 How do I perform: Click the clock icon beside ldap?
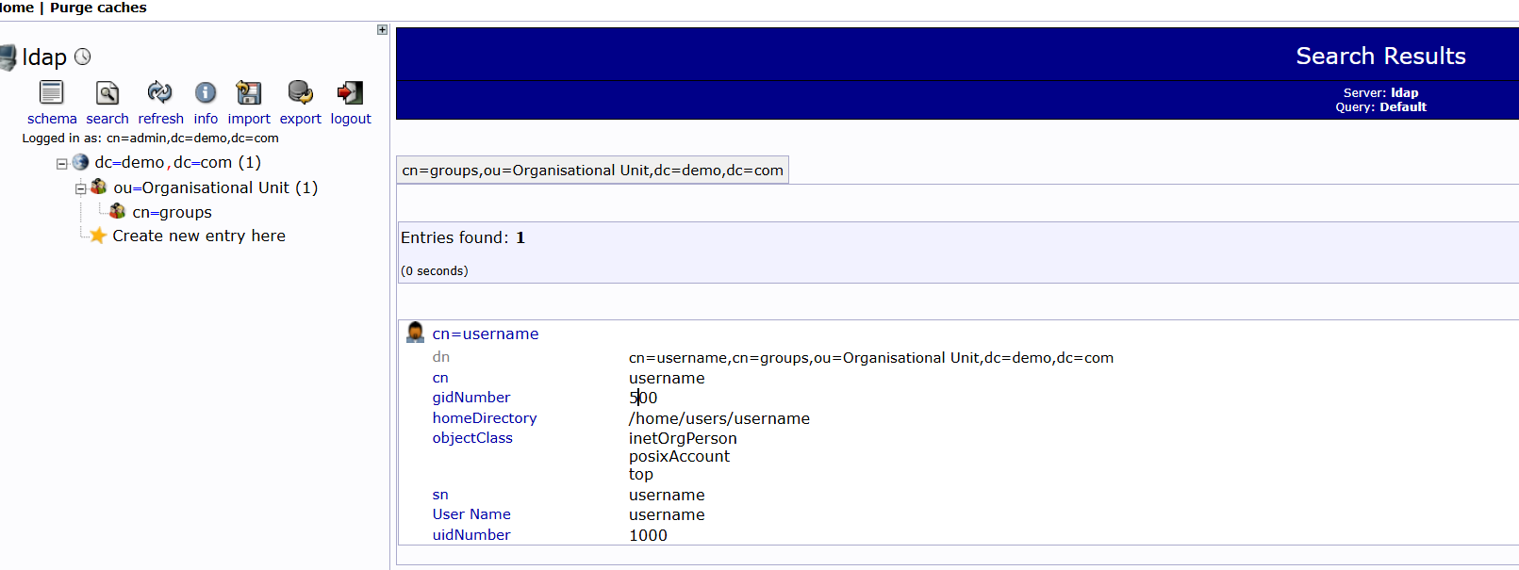[x=83, y=57]
